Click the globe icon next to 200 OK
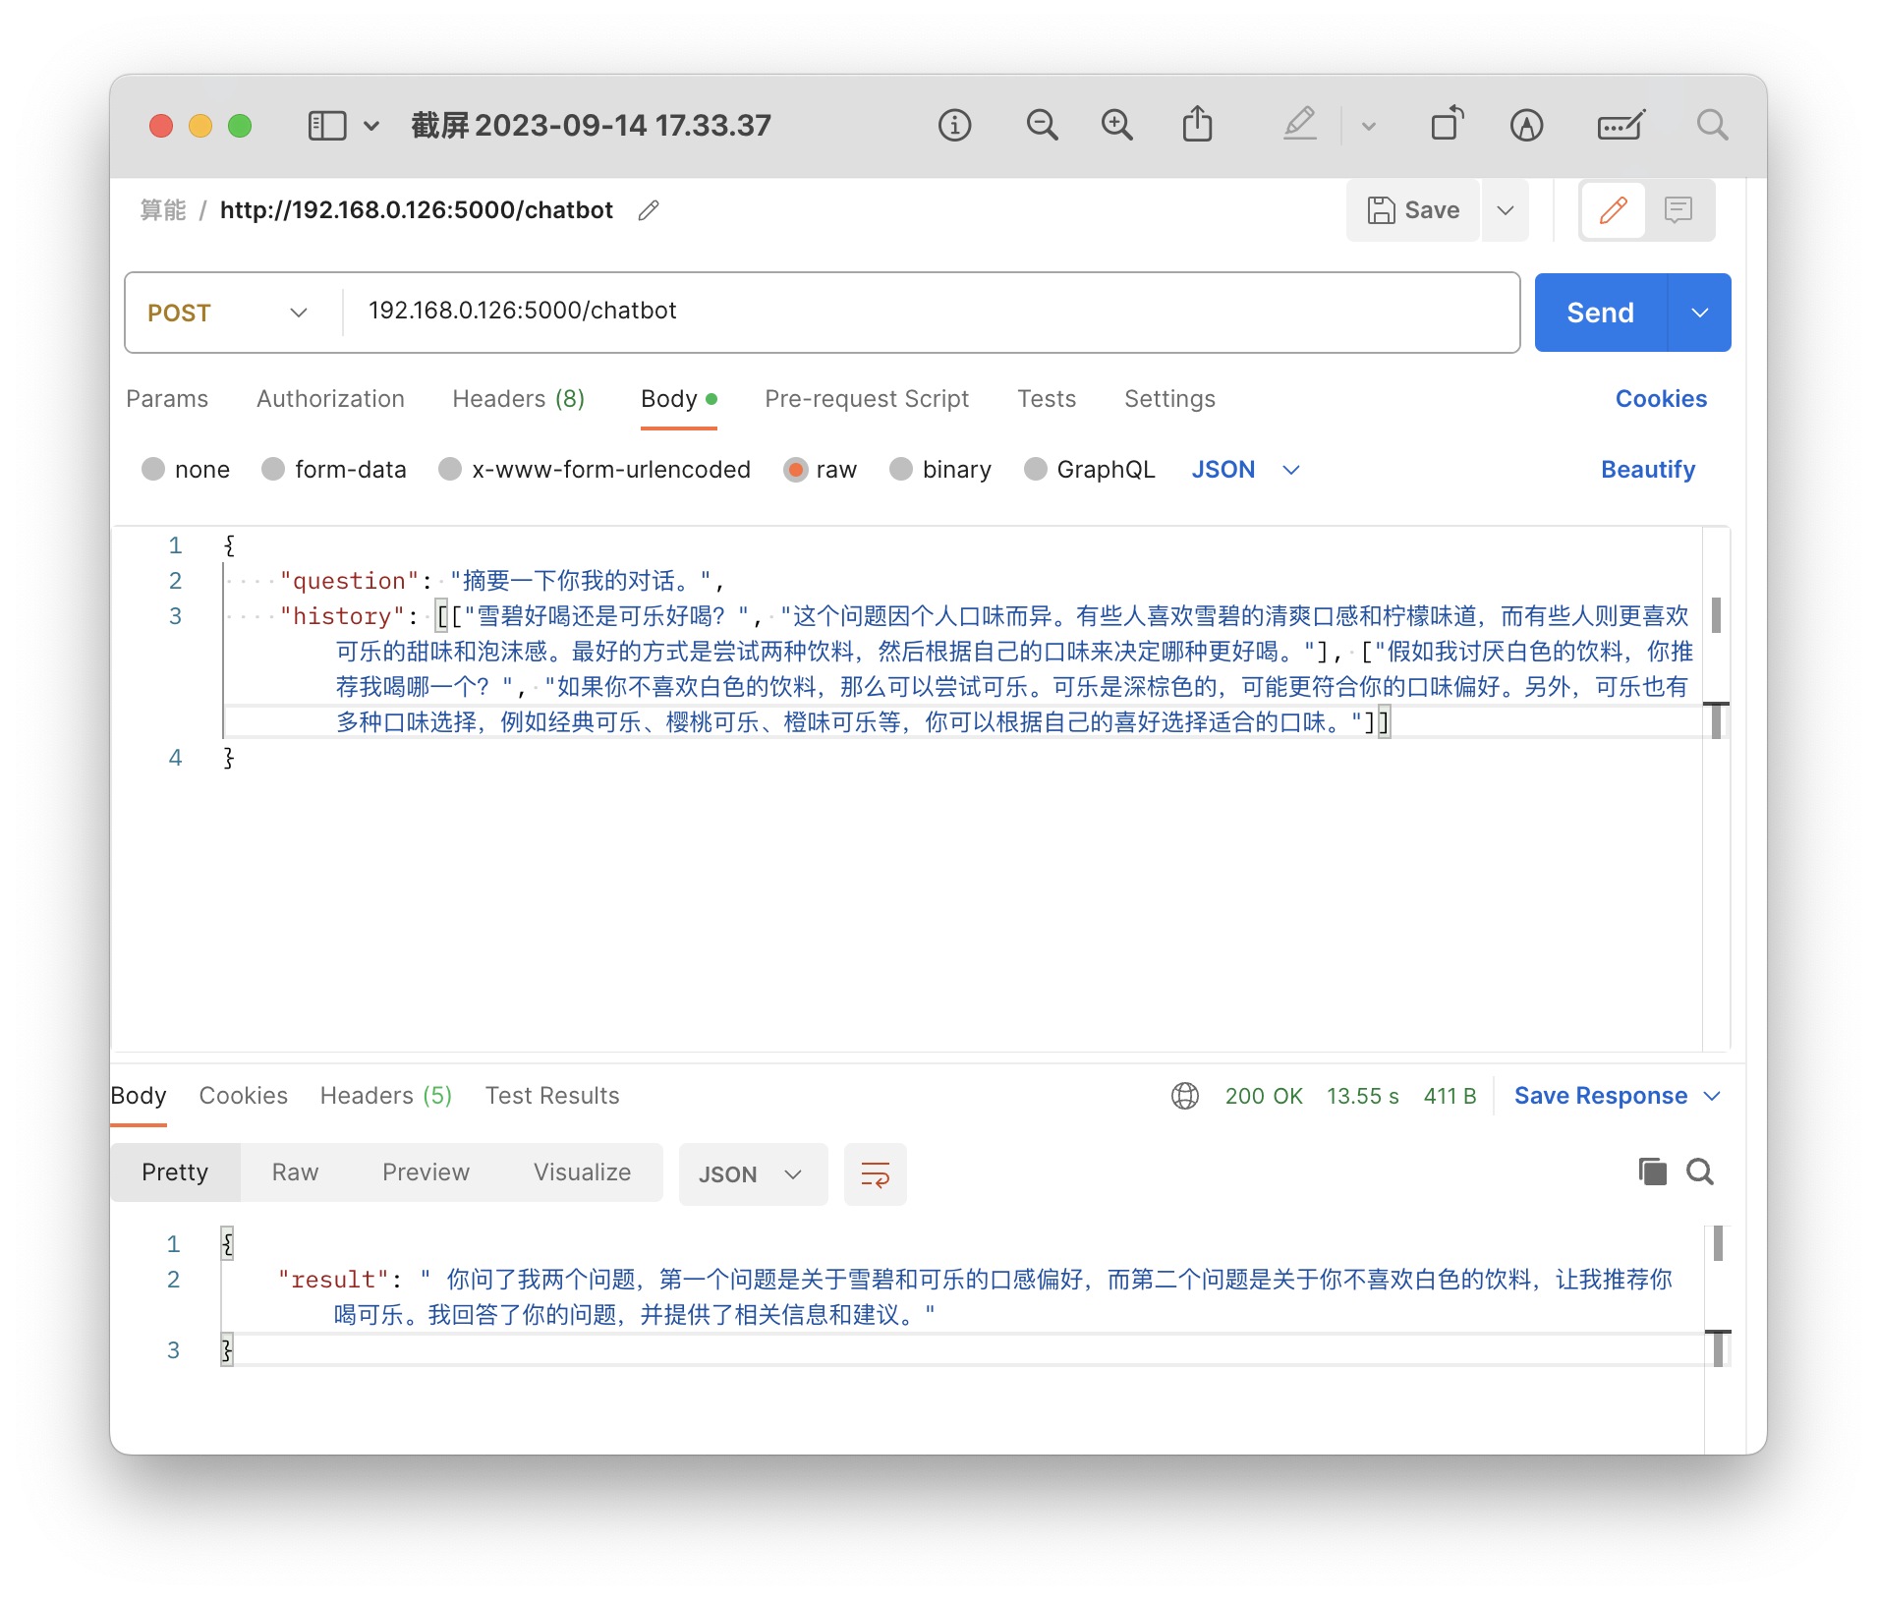 click(x=1185, y=1096)
